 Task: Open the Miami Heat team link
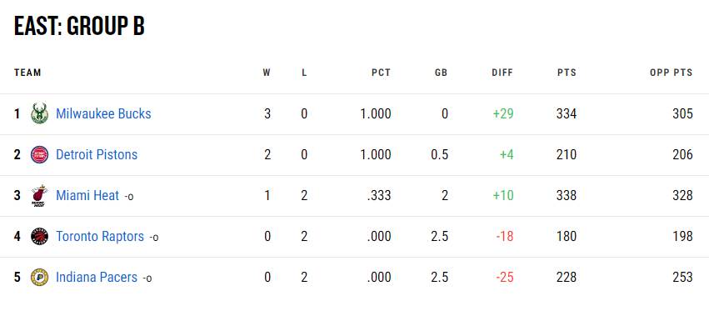point(87,196)
